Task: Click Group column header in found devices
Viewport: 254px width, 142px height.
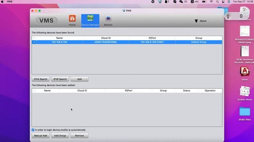Action: (199, 38)
